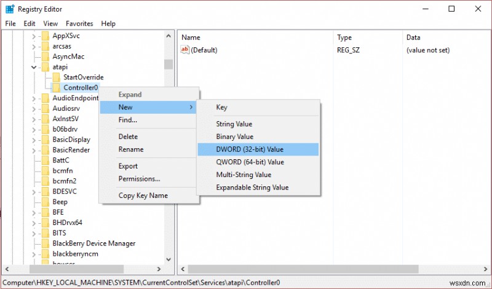Select Copy Key Name in context menu
The image size is (492, 289).
(x=148, y=196)
